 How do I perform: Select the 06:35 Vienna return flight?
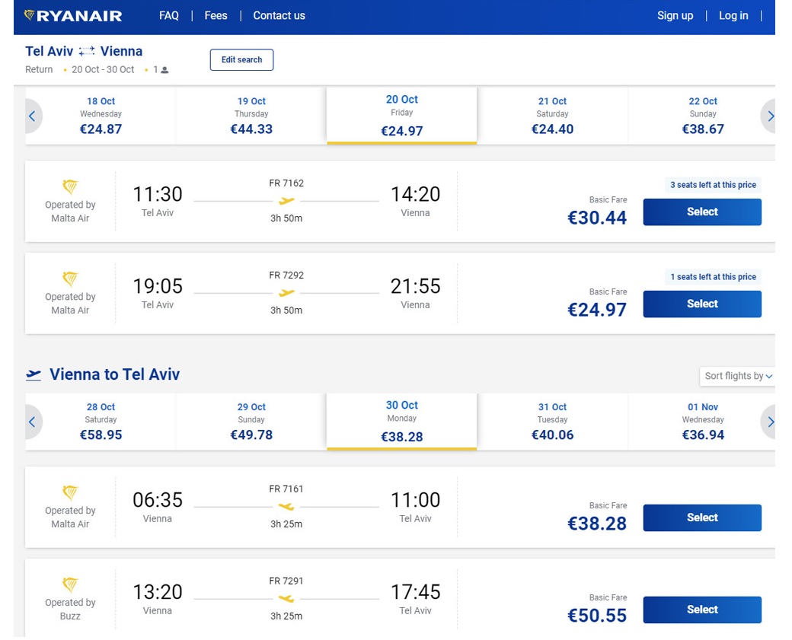pos(701,517)
